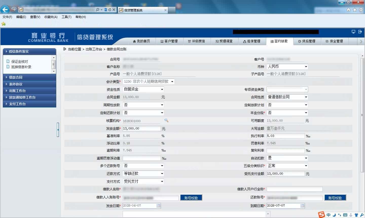The height and width of the screenshot is (218, 365).
Task: Switch to the 受理调查 tab
Action: 224,41
